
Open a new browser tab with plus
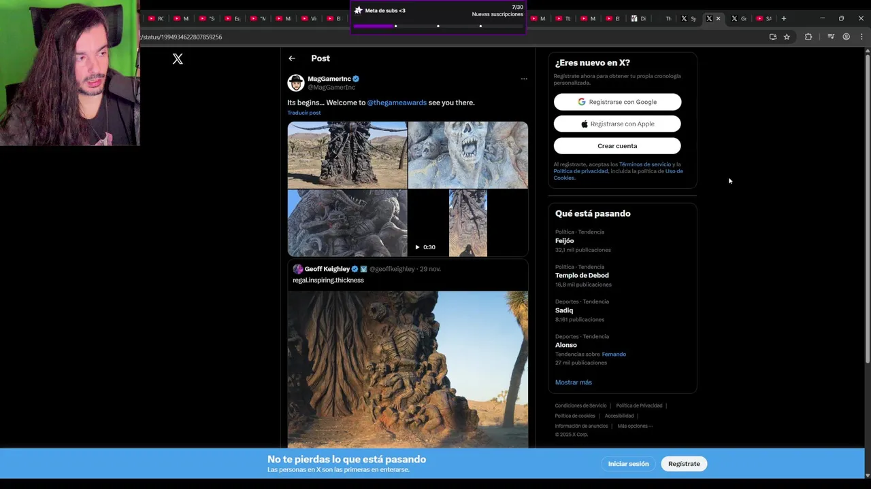point(784,18)
